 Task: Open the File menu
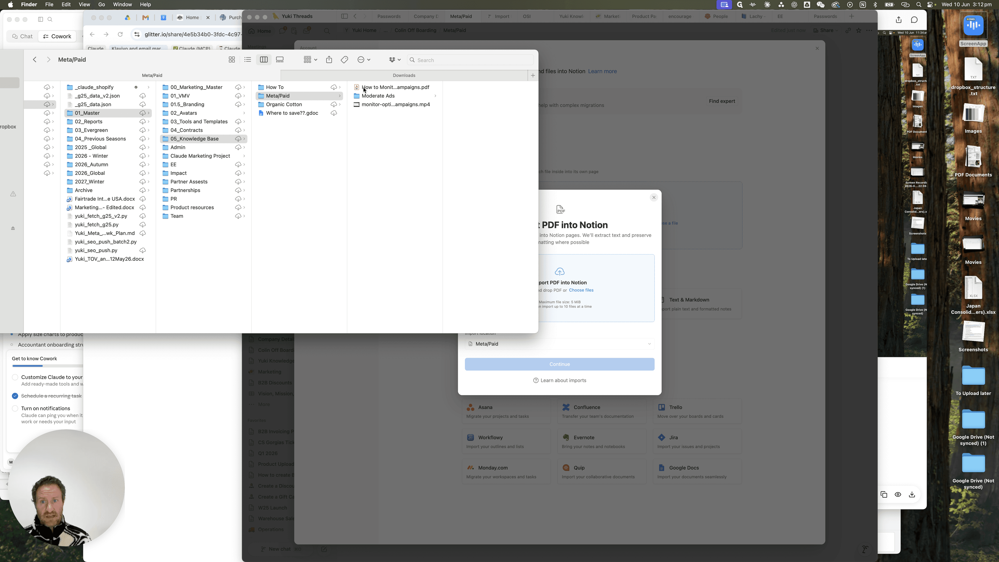click(x=49, y=5)
